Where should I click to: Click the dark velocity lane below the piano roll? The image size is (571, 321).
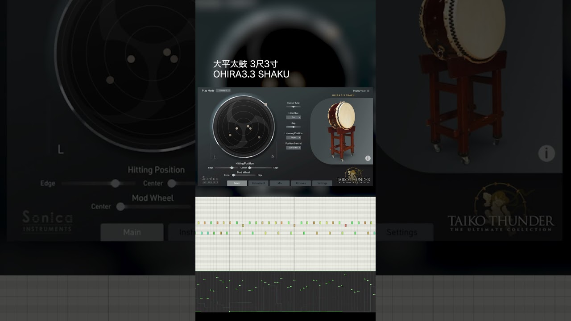coord(285,292)
